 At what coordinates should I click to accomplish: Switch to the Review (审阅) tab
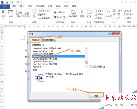tap(66, 6)
